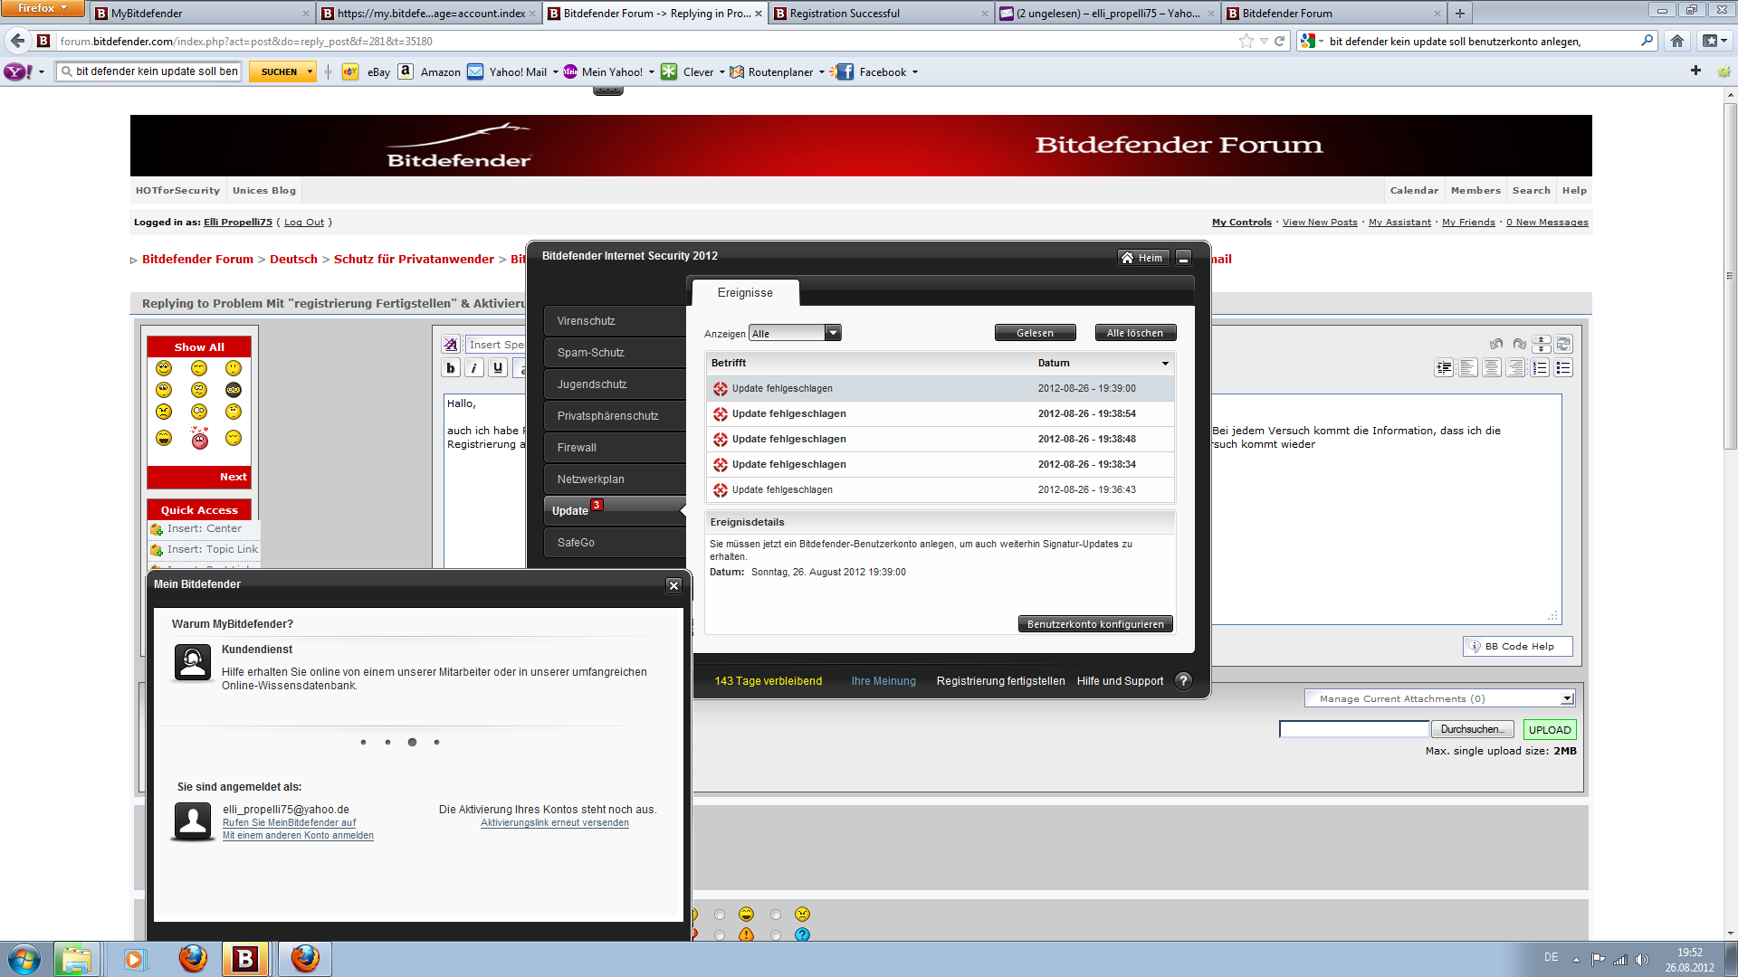Open Bitdefender app from Windows taskbar
1738x977 pixels.
[245, 959]
